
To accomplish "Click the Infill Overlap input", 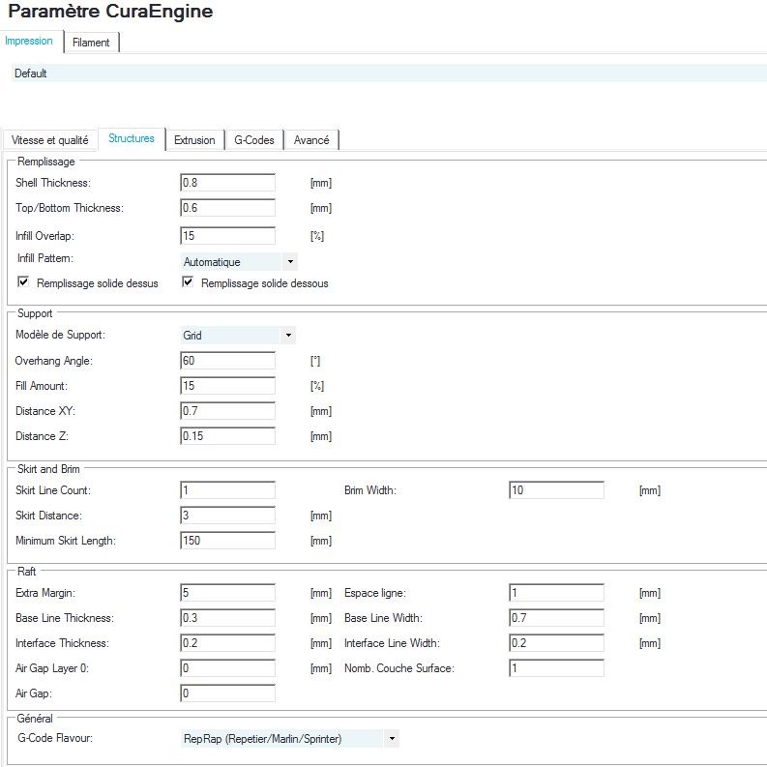I will point(227,236).
